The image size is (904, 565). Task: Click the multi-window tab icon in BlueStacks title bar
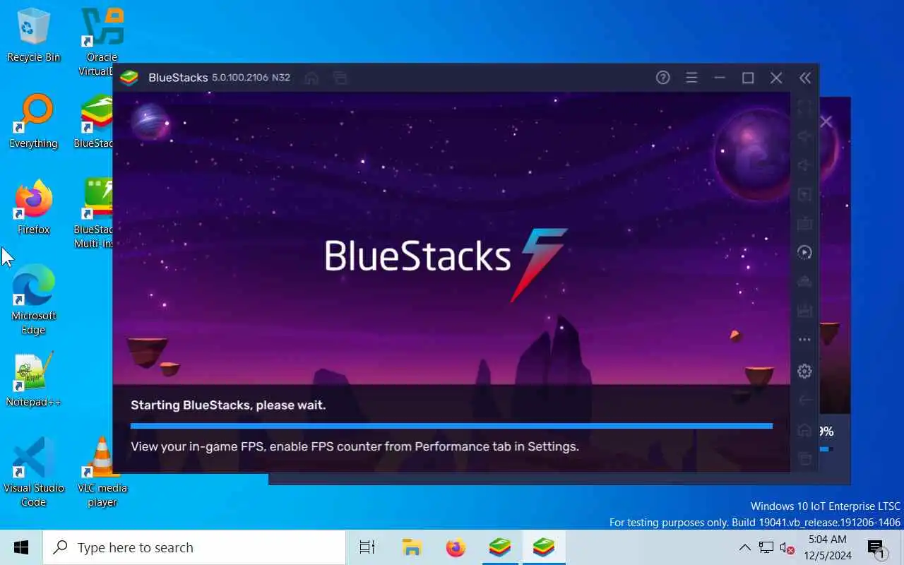(x=340, y=78)
